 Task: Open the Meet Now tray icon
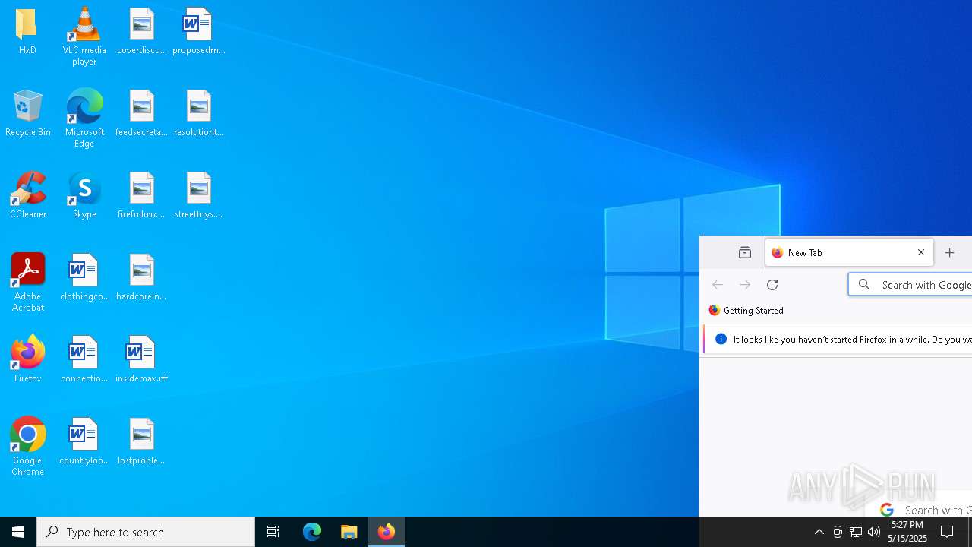point(838,532)
